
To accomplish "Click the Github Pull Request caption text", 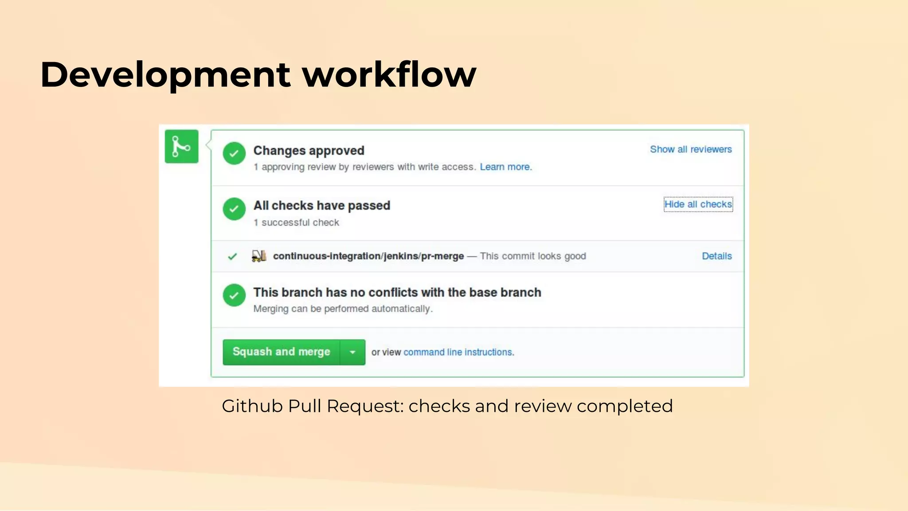I will point(447,406).
